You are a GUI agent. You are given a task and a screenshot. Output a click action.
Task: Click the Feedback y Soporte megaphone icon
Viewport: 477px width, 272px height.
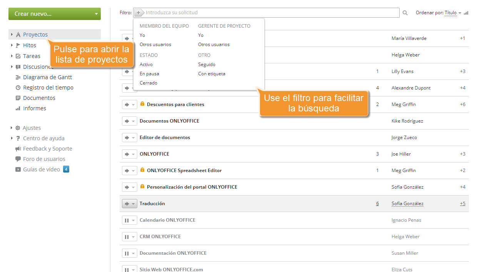tap(18, 149)
